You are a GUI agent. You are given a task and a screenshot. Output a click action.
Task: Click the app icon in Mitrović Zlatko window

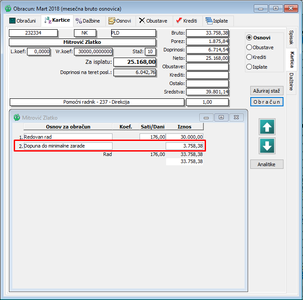(x=17, y=117)
